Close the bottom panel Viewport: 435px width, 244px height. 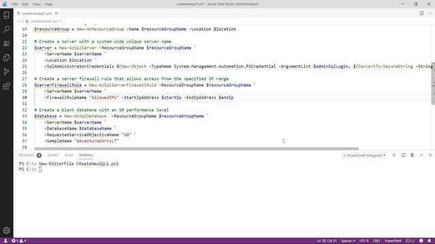pos(430,155)
